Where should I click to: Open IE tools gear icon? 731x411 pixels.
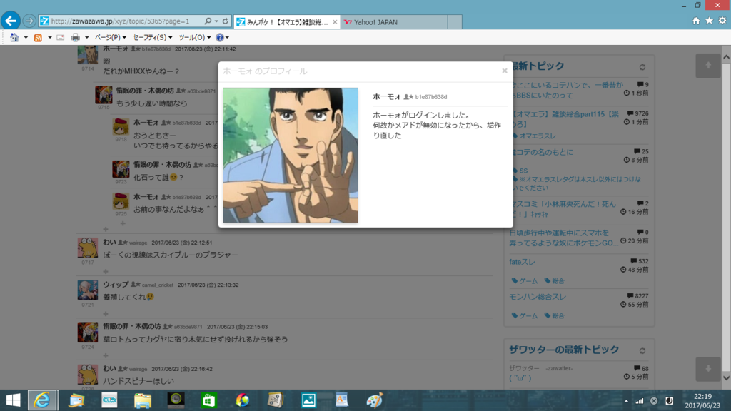pos(722,21)
